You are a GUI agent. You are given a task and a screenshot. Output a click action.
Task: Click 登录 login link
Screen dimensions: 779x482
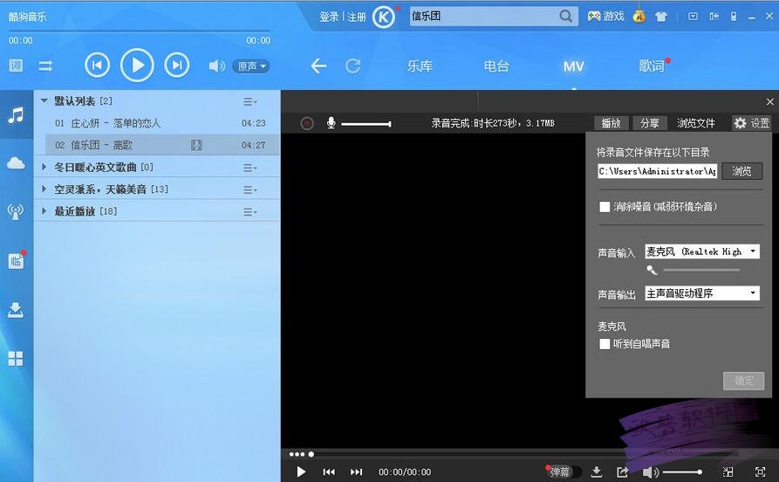(329, 17)
